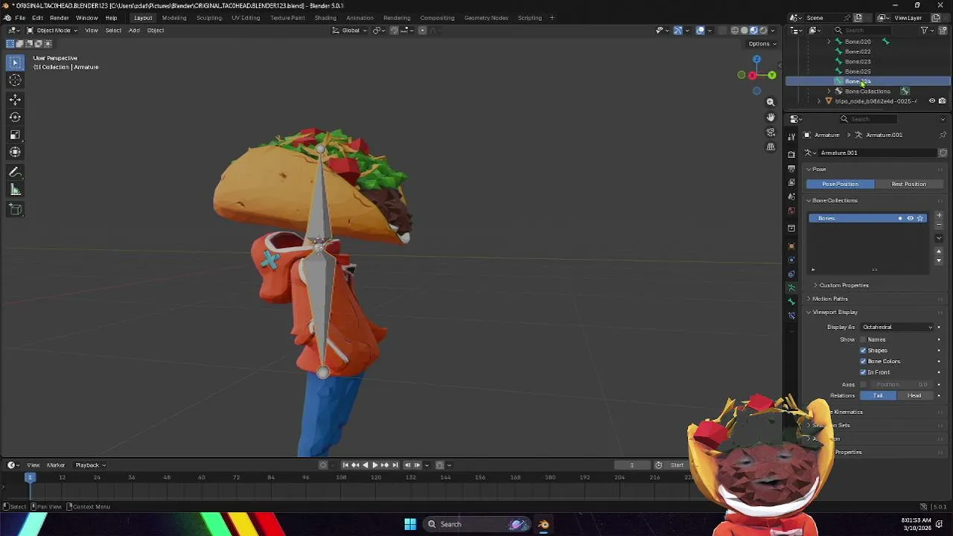Open Display As Octahedral dropdown
This screenshot has height=536, width=953.
point(897,327)
